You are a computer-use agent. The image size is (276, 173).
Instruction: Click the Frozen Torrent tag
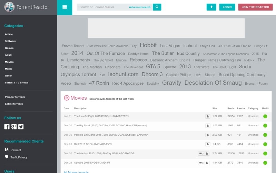pos(73,46)
